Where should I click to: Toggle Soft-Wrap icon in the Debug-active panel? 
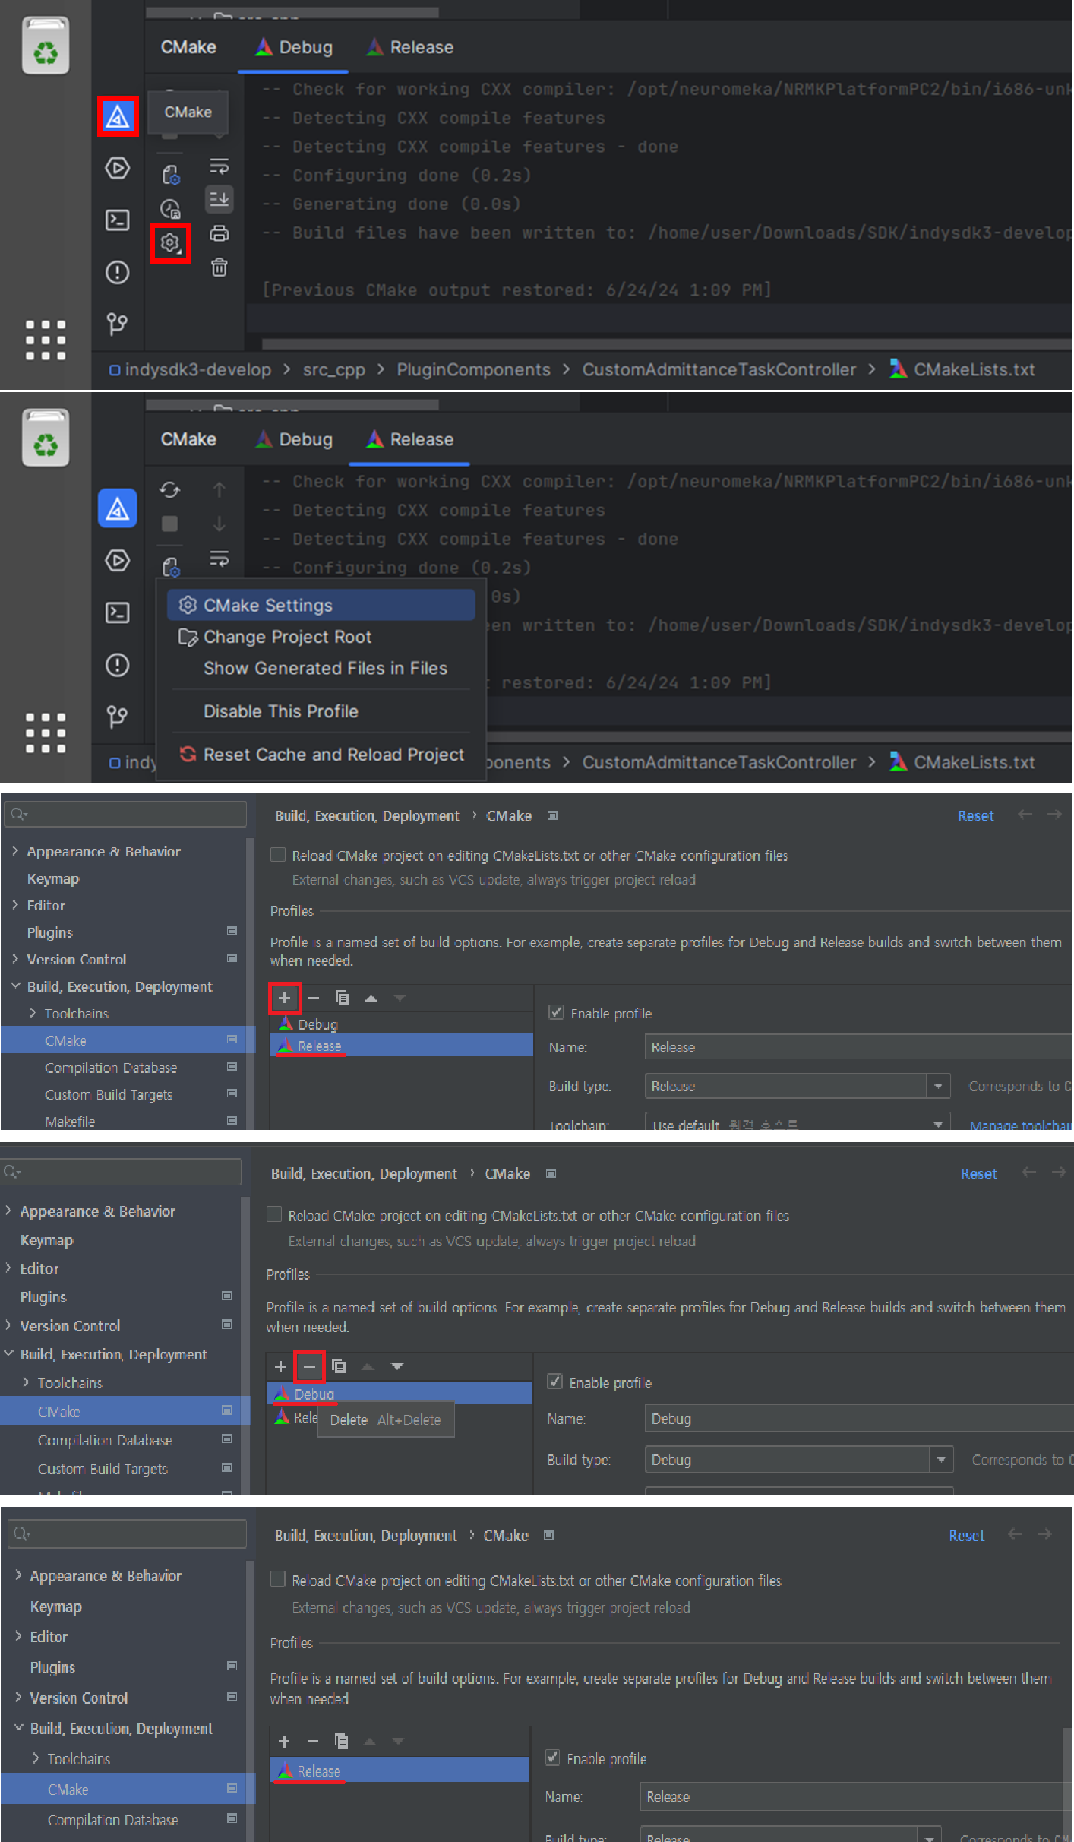coord(219,166)
